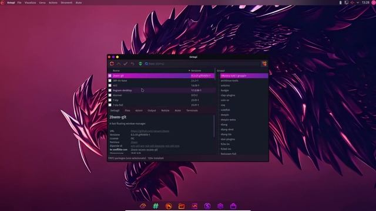Screen dimensions: 376x211
Task: Open the Aiuto menu in top bar
Action: 79,2
